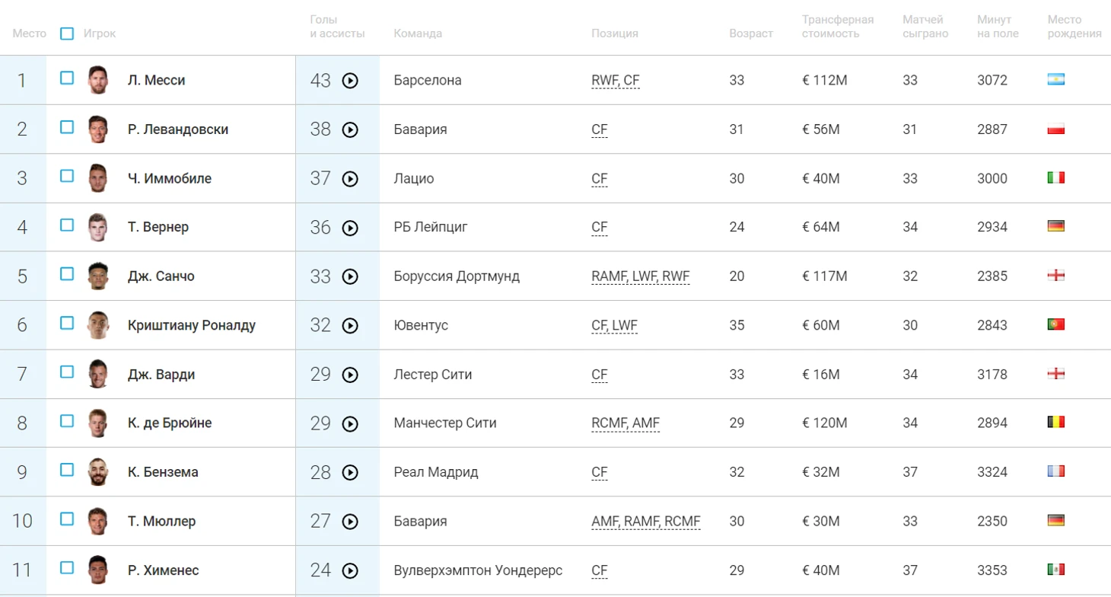This screenshot has height=597, width=1111.
Task: Check the box for Дж. Варди
Action: click(x=67, y=372)
